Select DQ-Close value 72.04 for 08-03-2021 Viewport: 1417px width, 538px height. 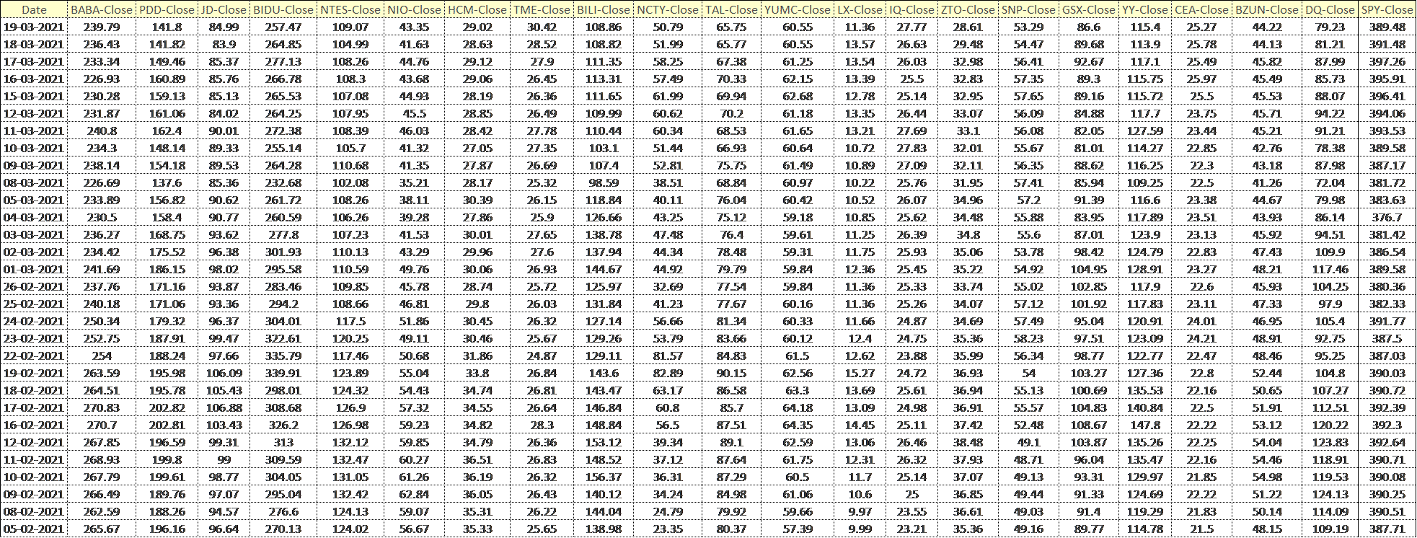[1330, 182]
